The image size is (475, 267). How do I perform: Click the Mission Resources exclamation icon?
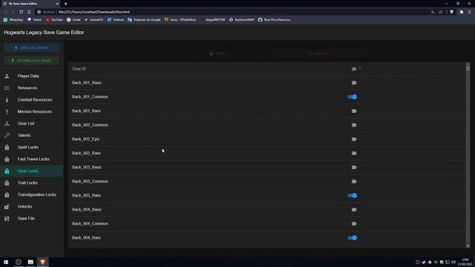click(7, 112)
